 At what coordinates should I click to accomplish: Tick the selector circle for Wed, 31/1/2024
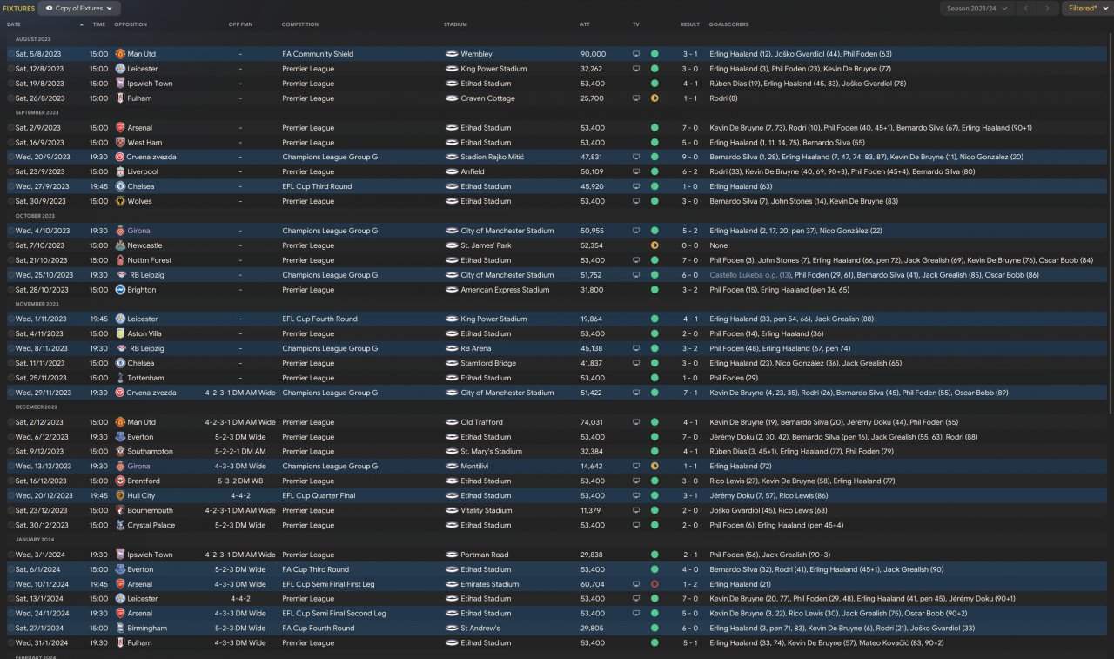(10, 643)
